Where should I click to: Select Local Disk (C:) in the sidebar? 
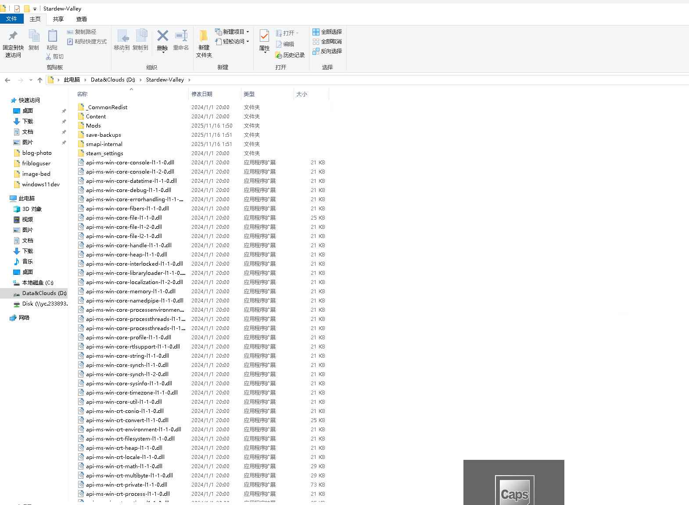point(38,283)
